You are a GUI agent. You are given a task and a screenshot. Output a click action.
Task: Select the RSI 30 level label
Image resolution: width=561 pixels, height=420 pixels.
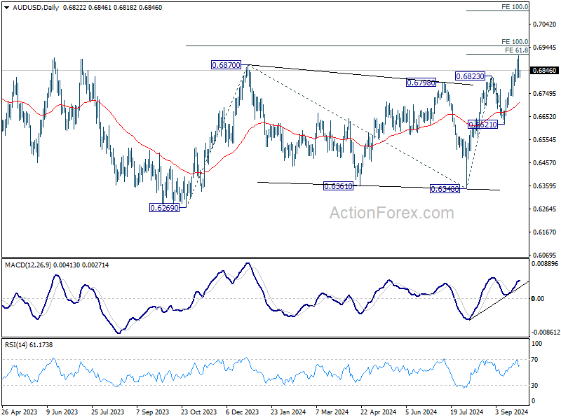tap(534, 386)
